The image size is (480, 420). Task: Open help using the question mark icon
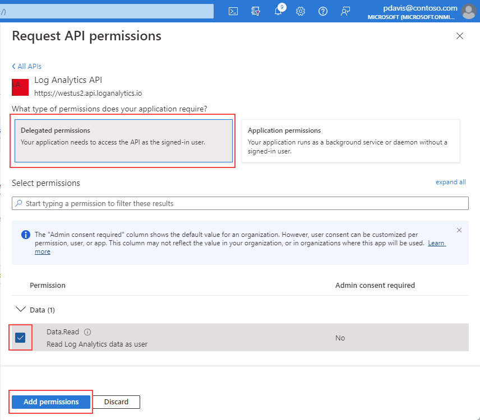(x=323, y=11)
